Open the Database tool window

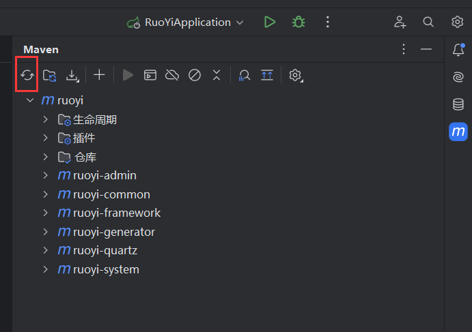point(458,104)
